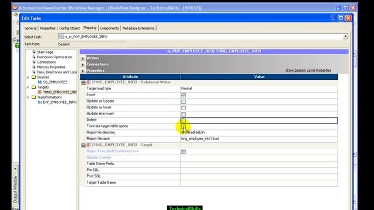374x210 pixels.
Task: Click the Workflow Manager title bar app icon
Action: [x=15, y=8]
